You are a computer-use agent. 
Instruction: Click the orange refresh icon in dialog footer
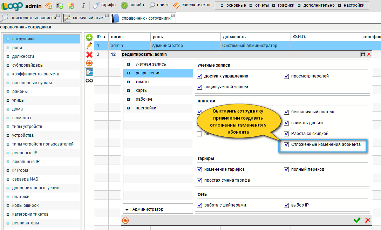tap(125, 221)
